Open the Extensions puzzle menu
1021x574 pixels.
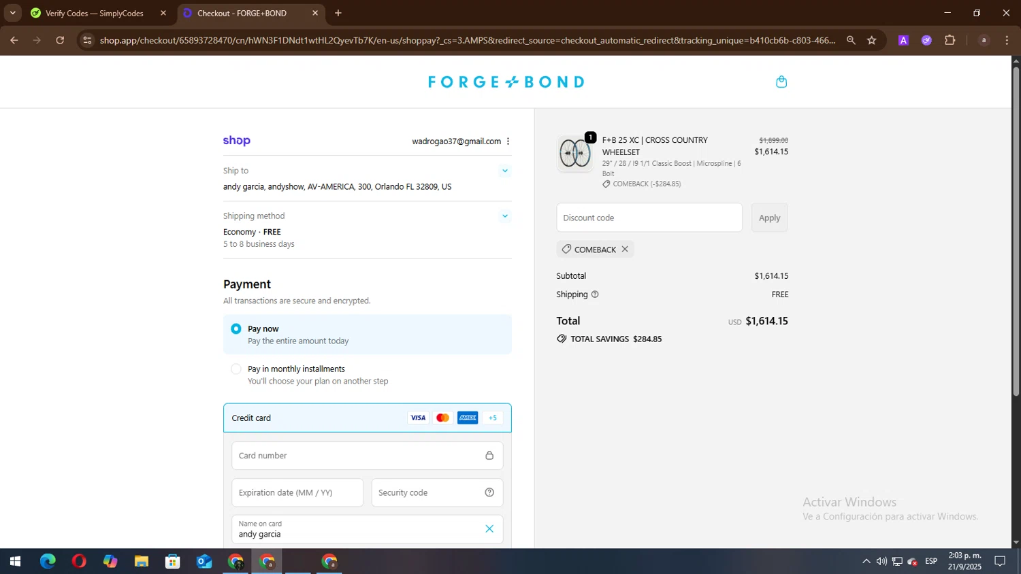point(950,40)
